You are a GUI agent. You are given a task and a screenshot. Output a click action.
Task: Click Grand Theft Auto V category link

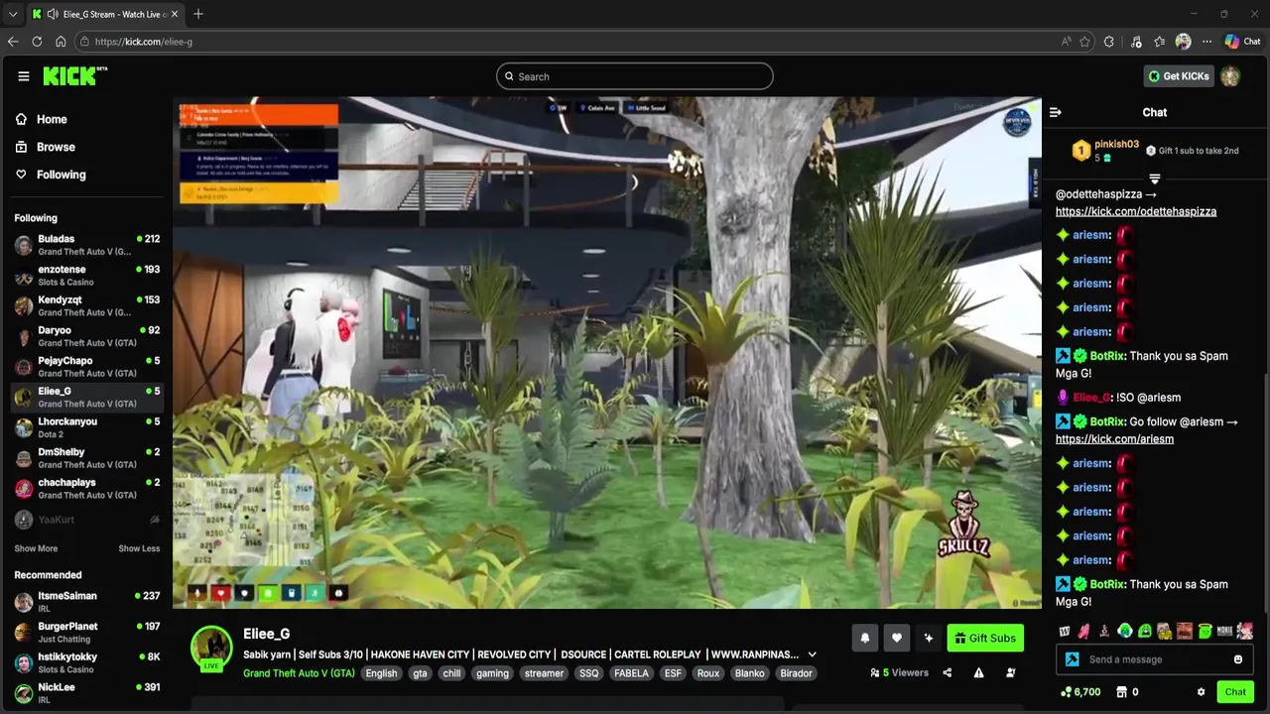(299, 673)
